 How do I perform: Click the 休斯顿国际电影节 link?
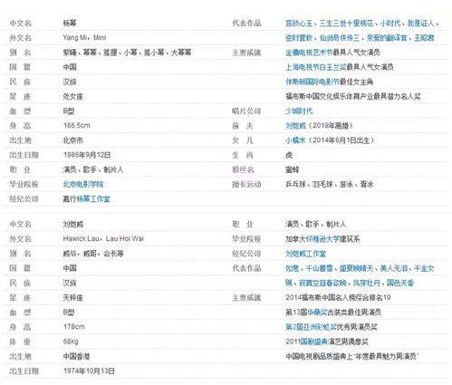pos(313,82)
